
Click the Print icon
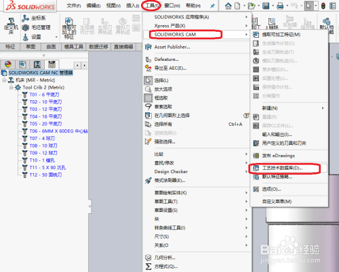(x=280, y=6)
